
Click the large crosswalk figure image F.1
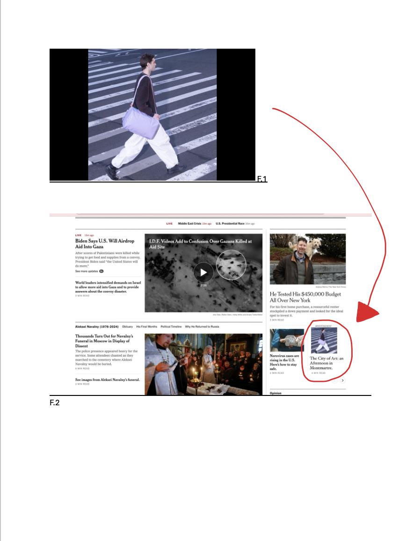click(x=152, y=115)
